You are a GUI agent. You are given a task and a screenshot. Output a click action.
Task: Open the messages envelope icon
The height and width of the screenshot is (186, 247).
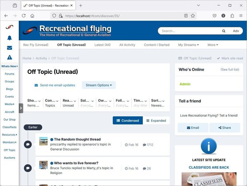point(9,47)
